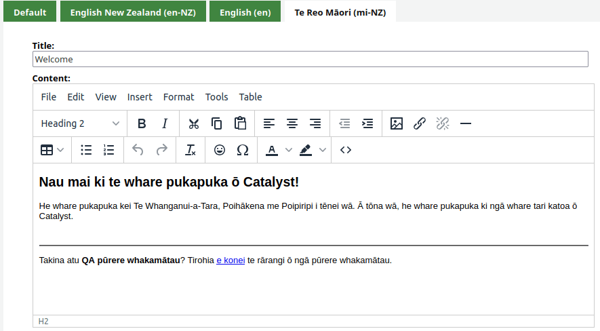The width and height of the screenshot is (600, 331).
Task: Click the Table grid icon
Action: pyautogui.click(x=47, y=150)
